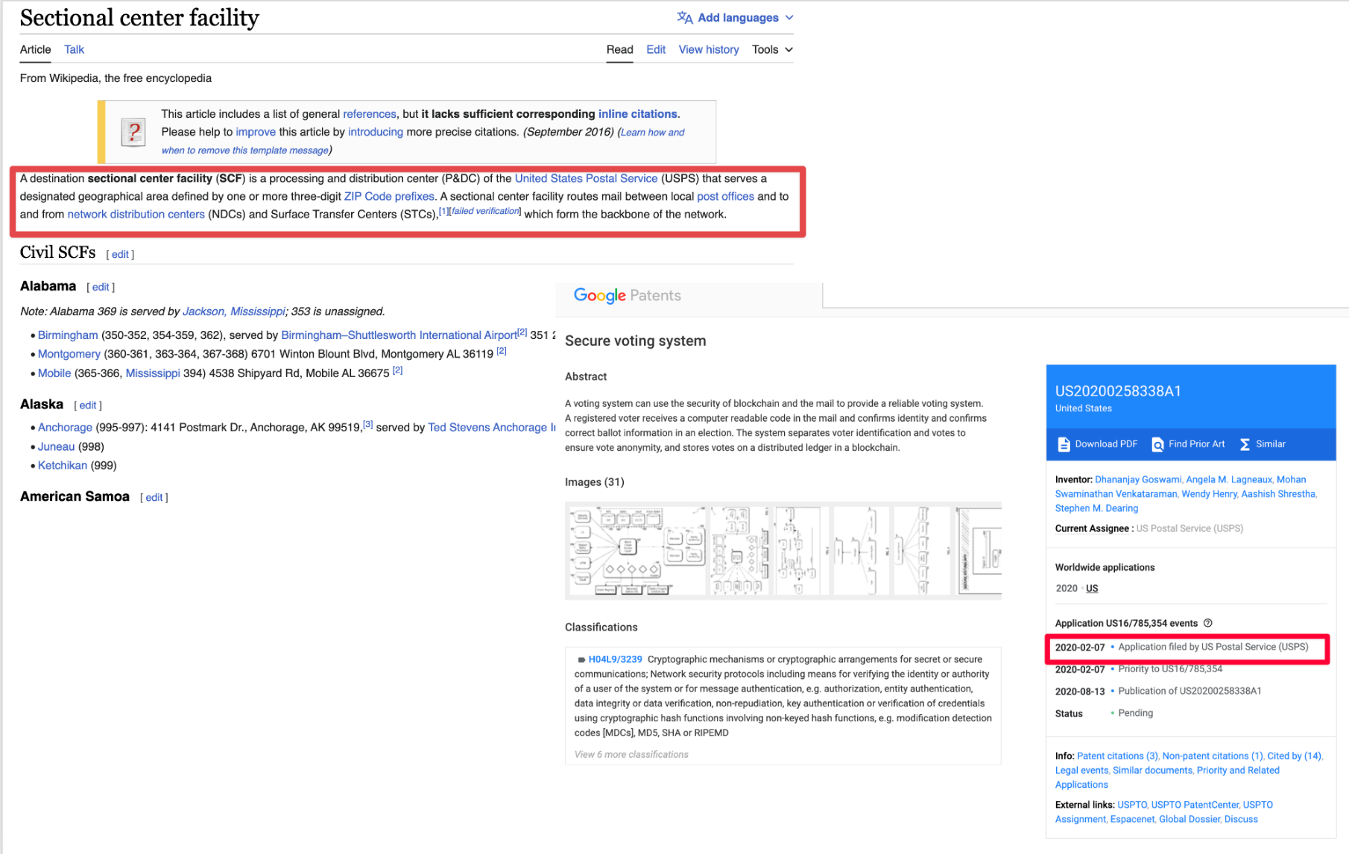Open the Birmingham link
The width and height of the screenshot is (1349, 854).
tap(68, 335)
